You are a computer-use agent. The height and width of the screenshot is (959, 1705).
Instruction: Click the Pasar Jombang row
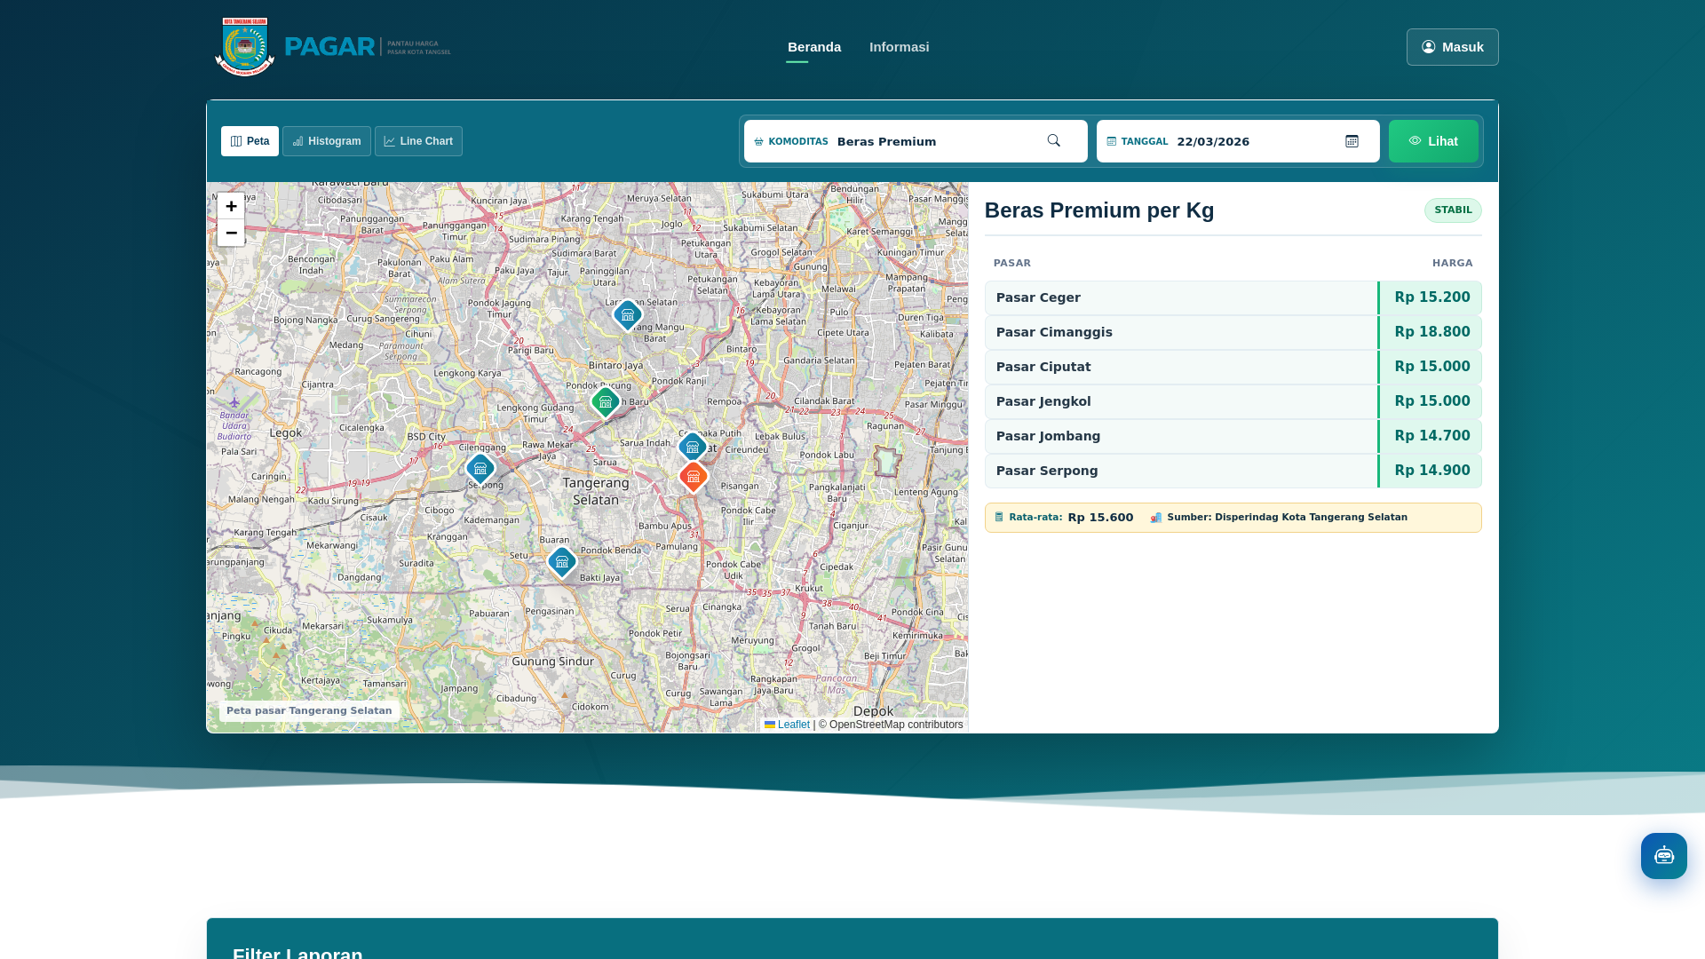[1233, 436]
